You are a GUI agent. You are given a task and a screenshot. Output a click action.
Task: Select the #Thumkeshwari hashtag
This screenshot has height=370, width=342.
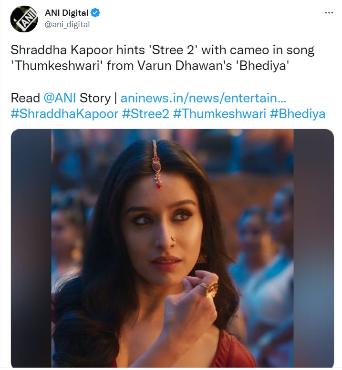point(216,114)
